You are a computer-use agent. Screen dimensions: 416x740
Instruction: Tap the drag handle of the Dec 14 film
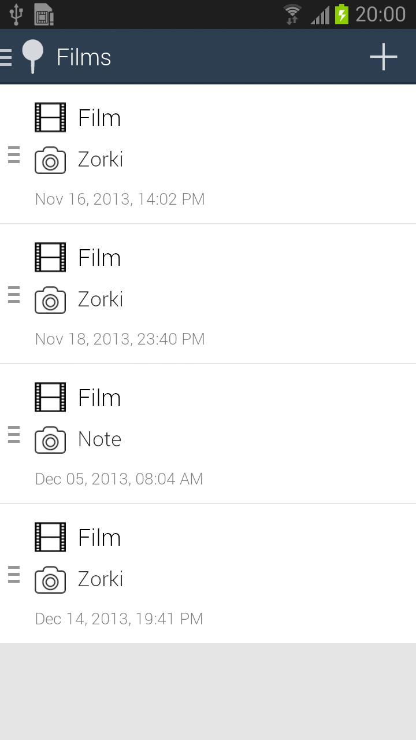14,575
